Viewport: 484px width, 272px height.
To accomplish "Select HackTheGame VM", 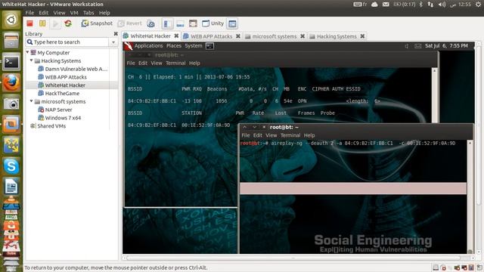I will pos(59,93).
